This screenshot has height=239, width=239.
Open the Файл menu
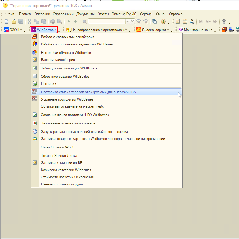pyautogui.click(x=10, y=14)
